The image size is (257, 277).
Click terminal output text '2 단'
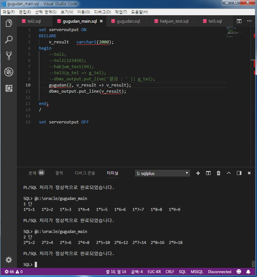pos(28,237)
